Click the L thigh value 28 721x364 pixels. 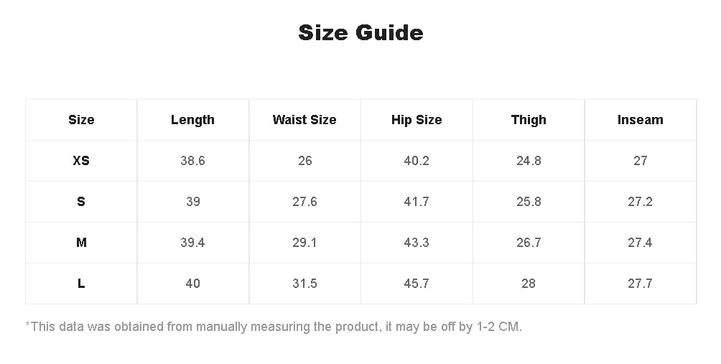click(529, 284)
